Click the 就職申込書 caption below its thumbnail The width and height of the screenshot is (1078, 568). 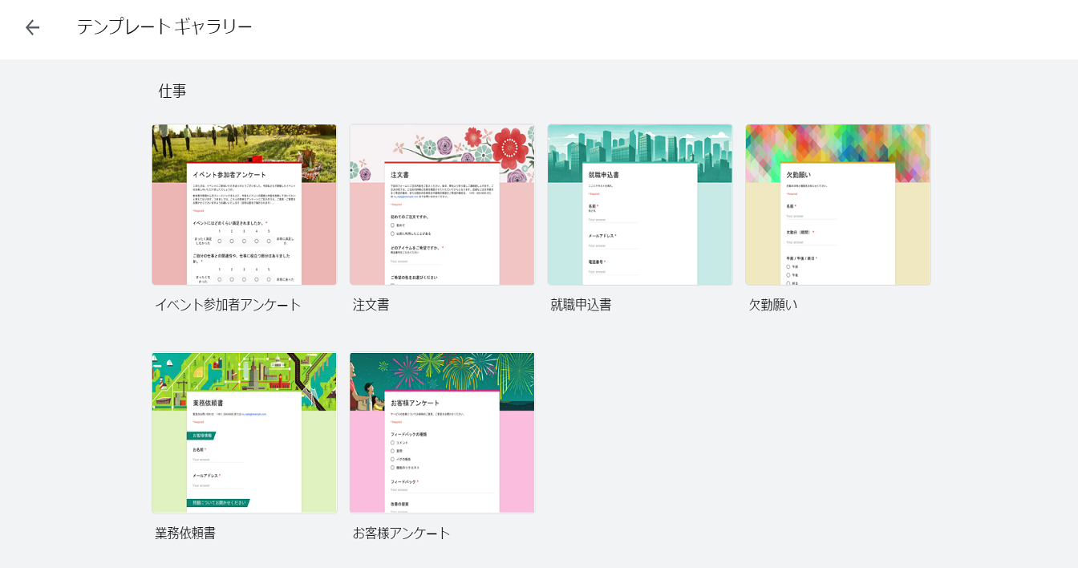click(581, 305)
